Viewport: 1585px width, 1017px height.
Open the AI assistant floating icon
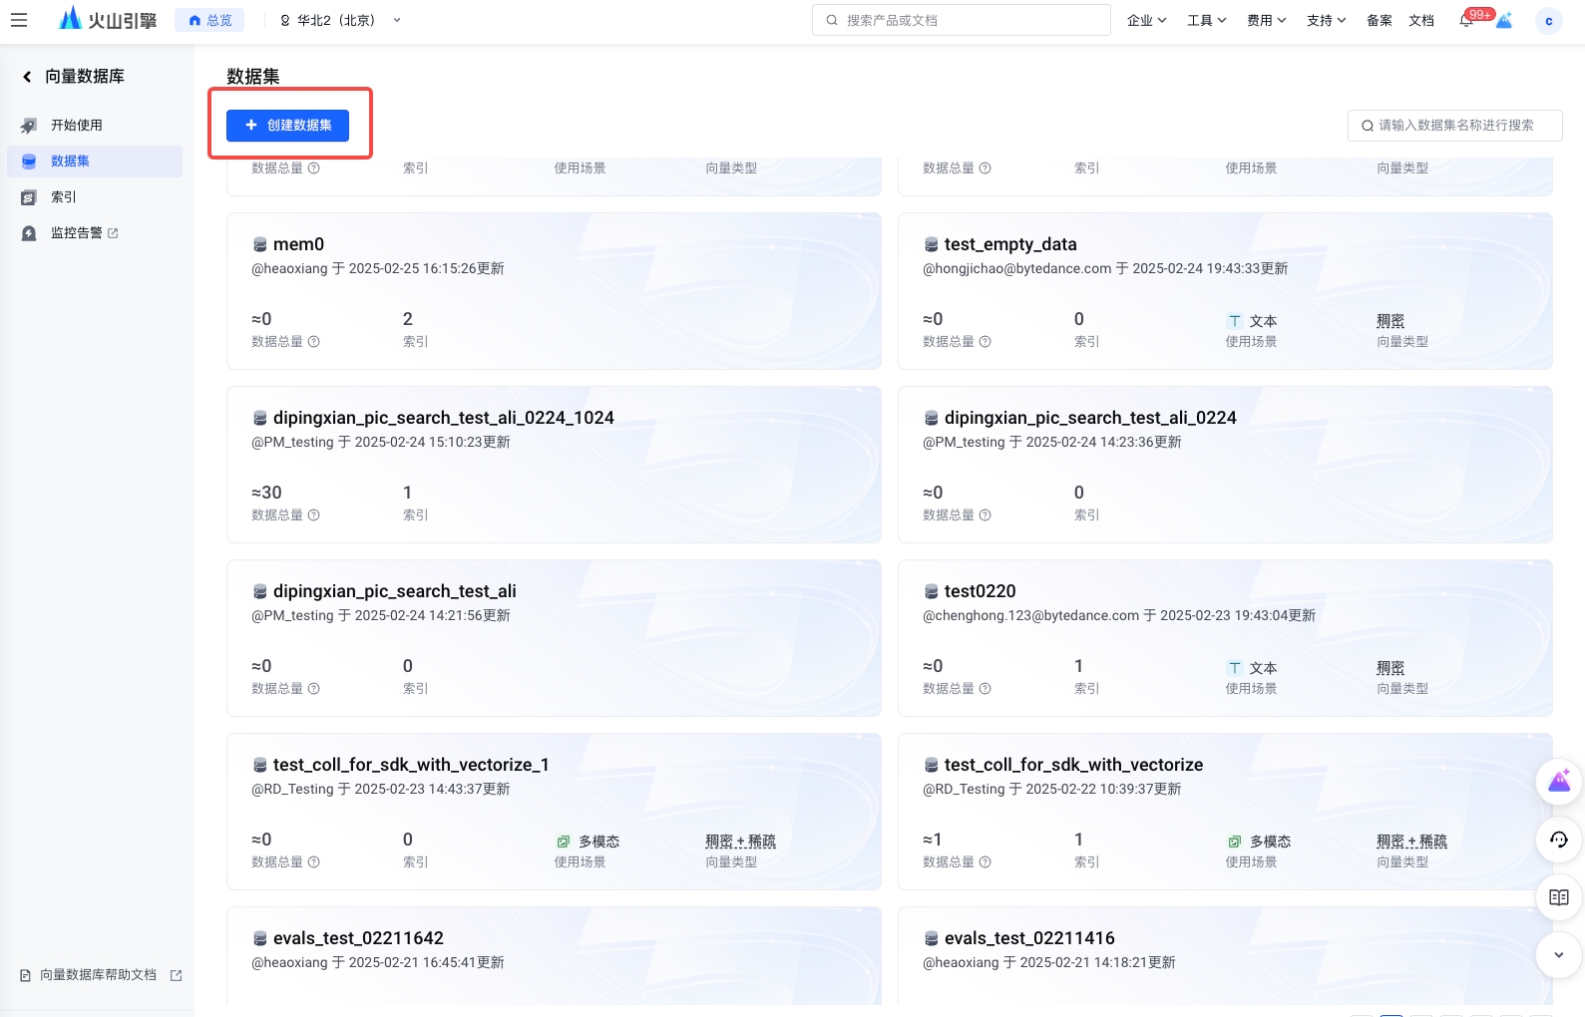coord(1558,783)
